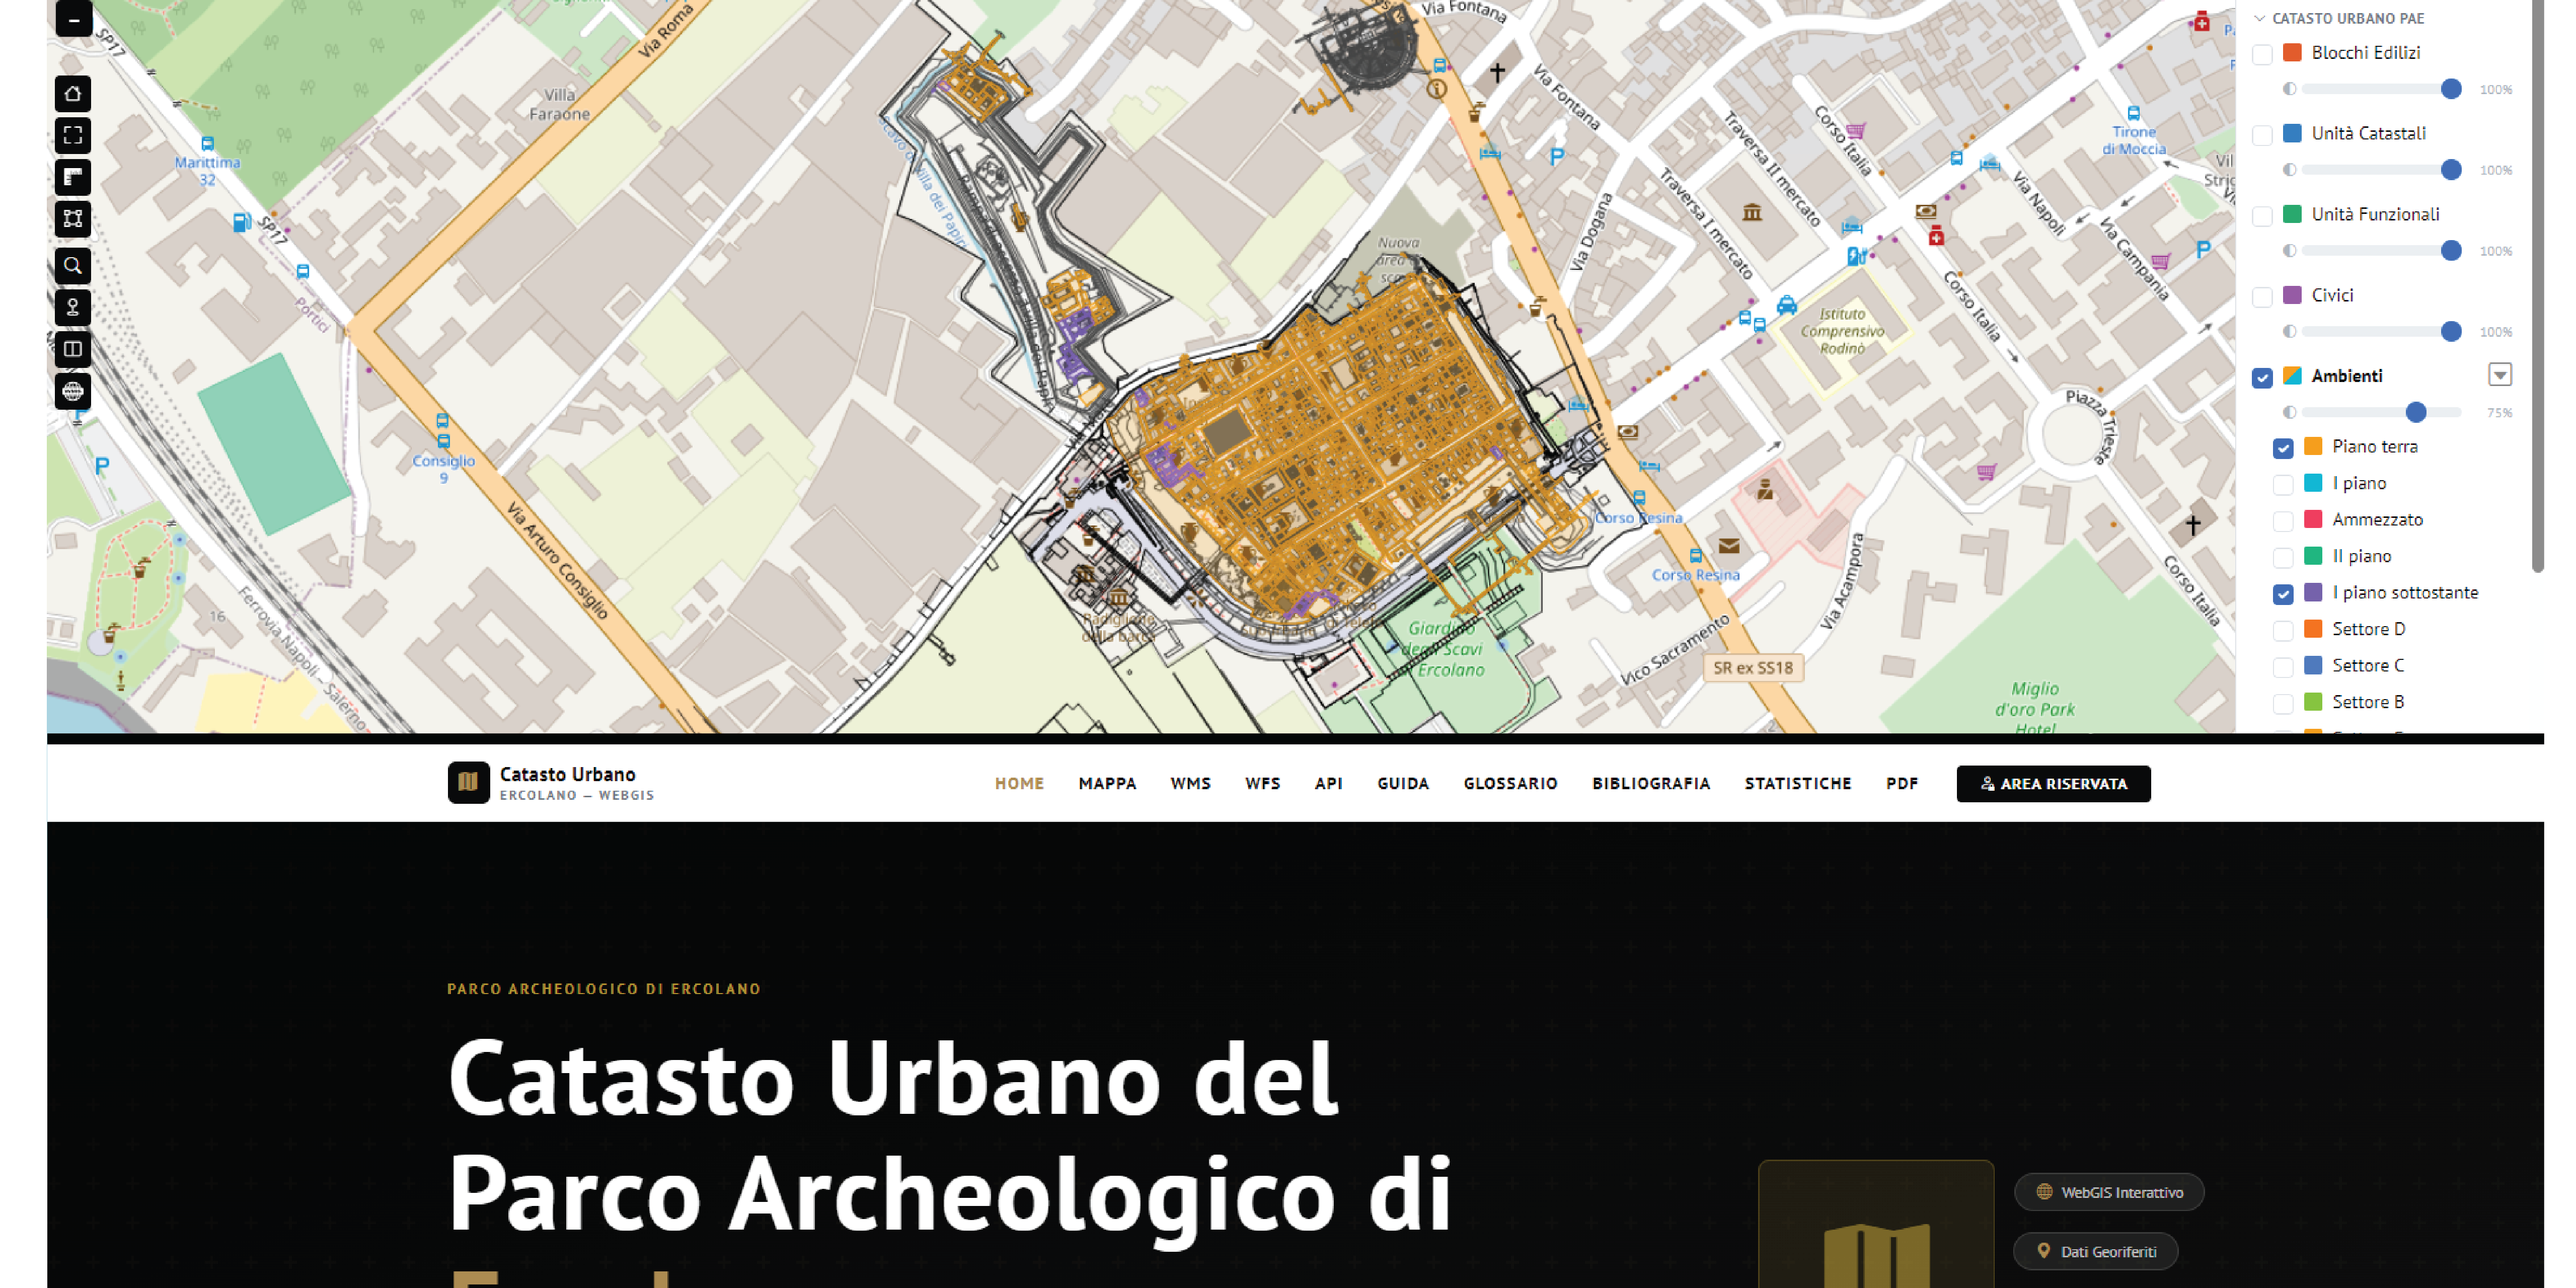The image size is (2576, 1288).
Task: Check the Settore D sublayer checkbox
Action: pyautogui.click(x=2283, y=631)
